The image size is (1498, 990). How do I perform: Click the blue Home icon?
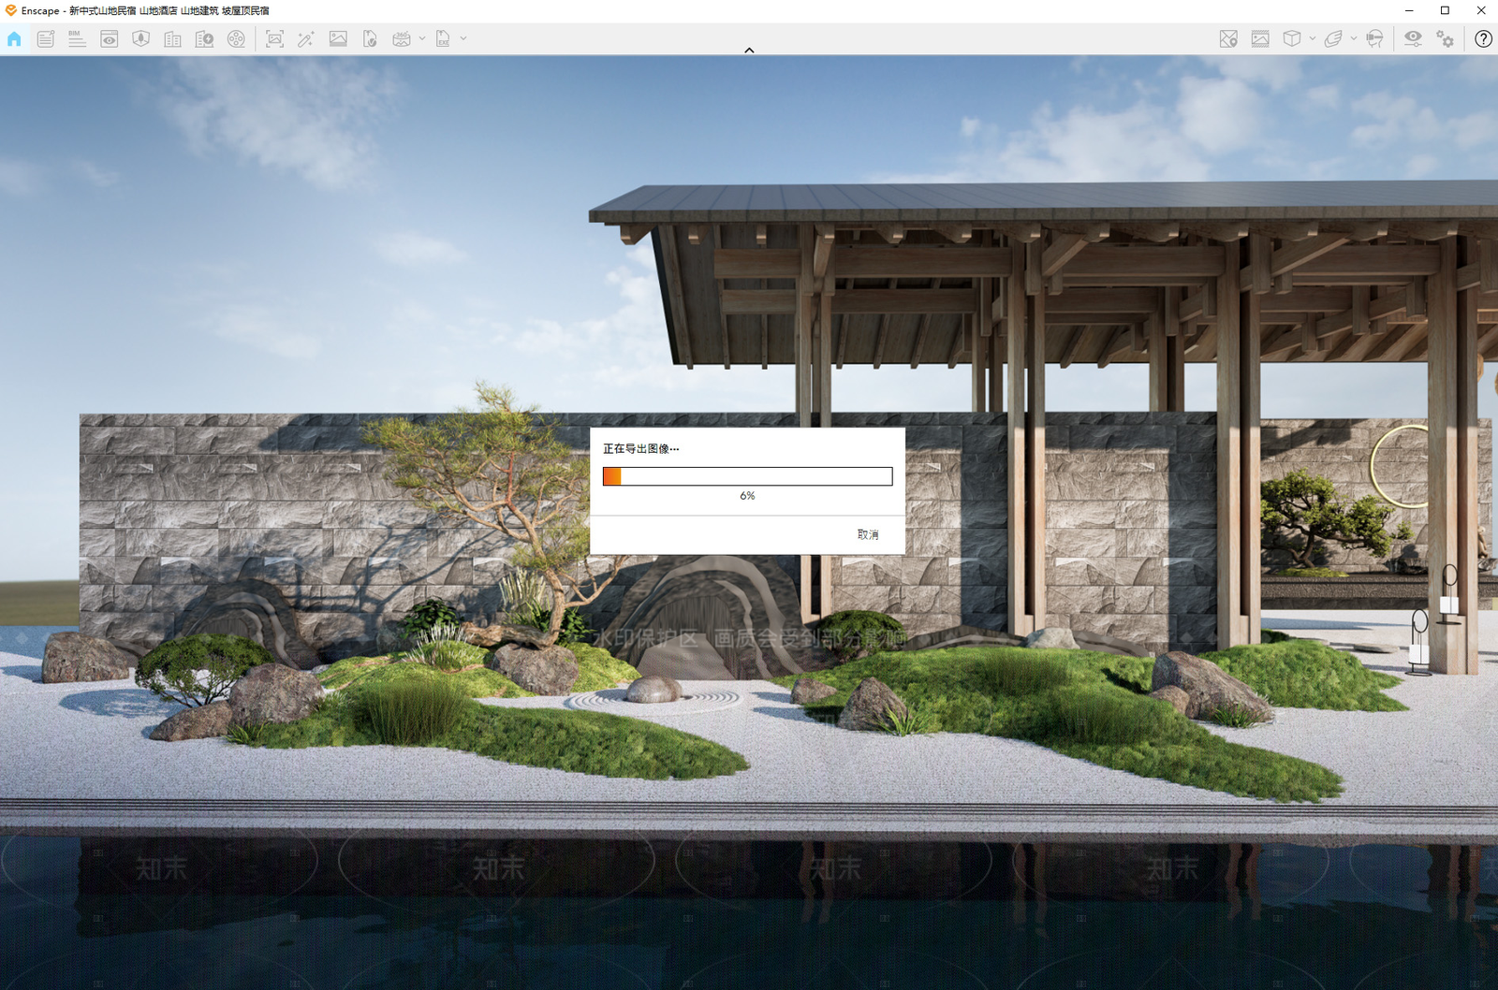coord(14,39)
